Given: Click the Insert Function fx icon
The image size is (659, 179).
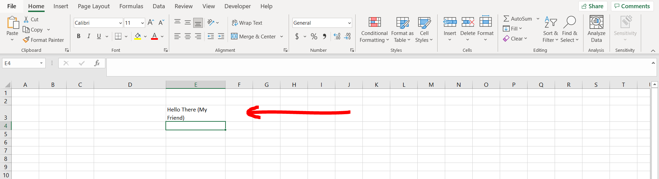Looking at the screenshot, I should (97, 63).
